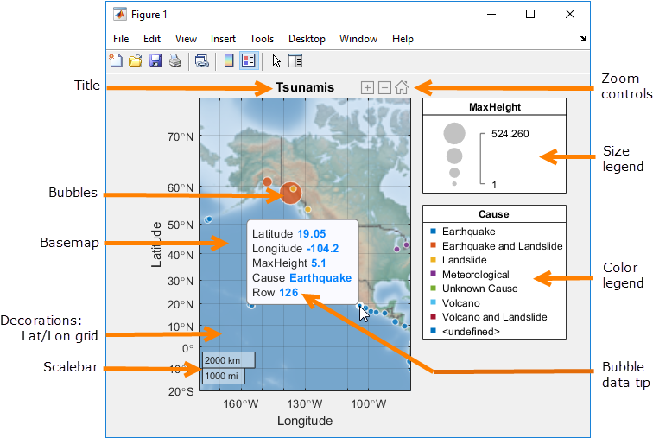
Task: Toggle the Edit Plot arrow tool
Action: [x=276, y=60]
